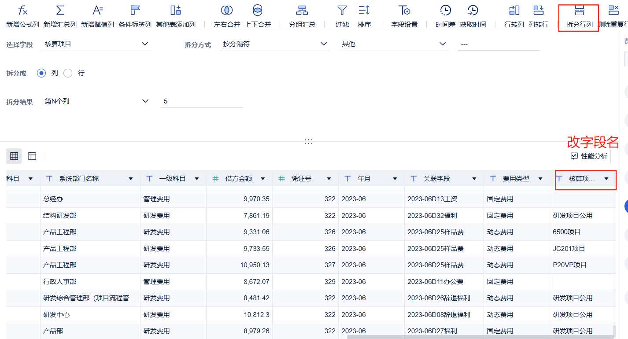Select the 获取时间 tool
Screen dimensions: 628x339
coord(473,16)
